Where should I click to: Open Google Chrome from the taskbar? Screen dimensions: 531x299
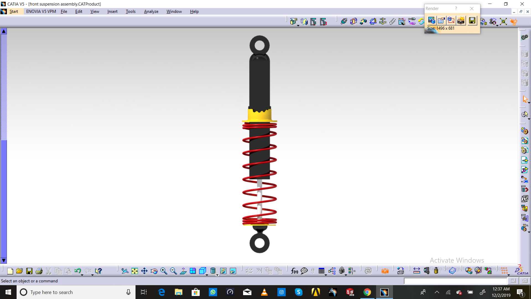(x=367, y=292)
